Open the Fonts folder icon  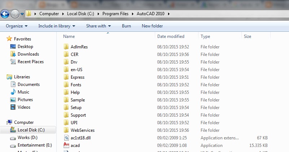click(66, 85)
